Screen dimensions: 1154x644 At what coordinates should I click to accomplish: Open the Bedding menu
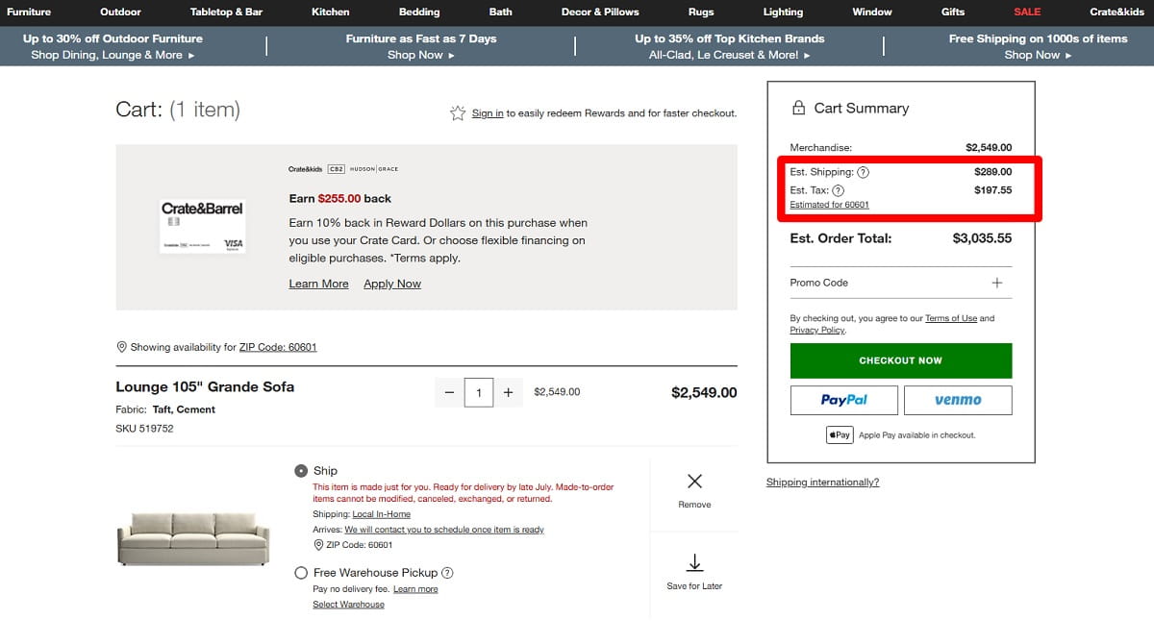coord(419,12)
